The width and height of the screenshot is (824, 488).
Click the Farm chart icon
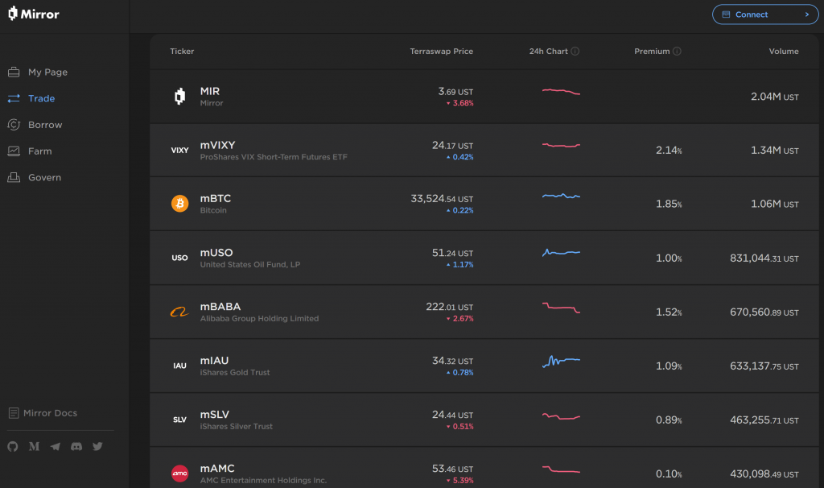pos(14,151)
